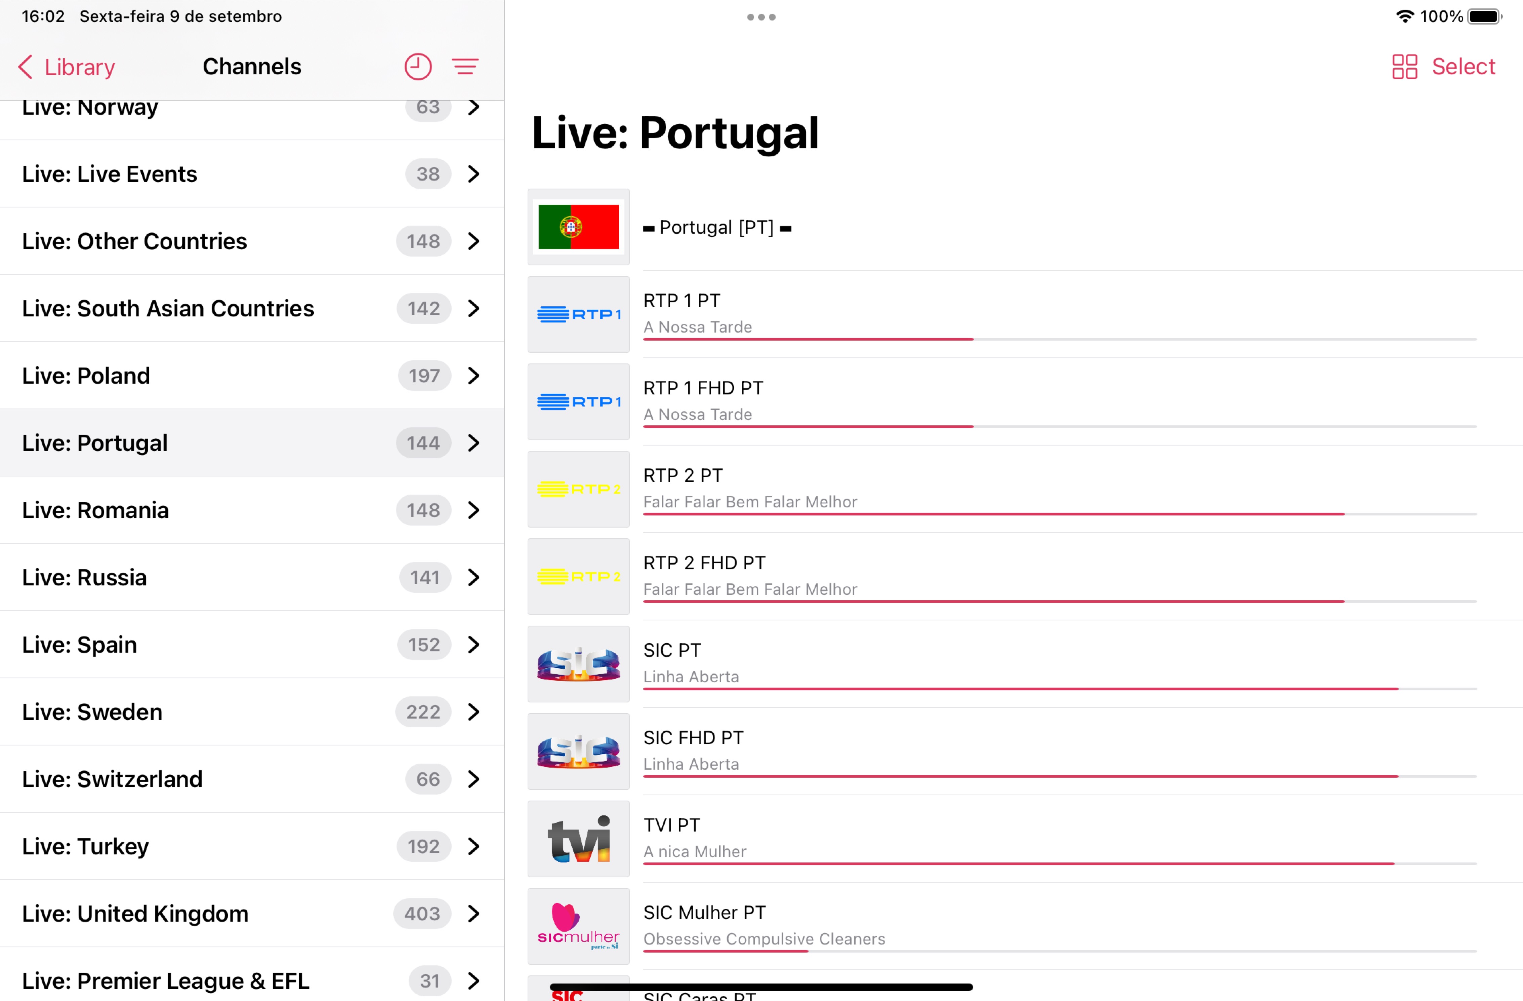The width and height of the screenshot is (1523, 1001).
Task: Tap the three-dots multitasking icon
Action: click(761, 17)
